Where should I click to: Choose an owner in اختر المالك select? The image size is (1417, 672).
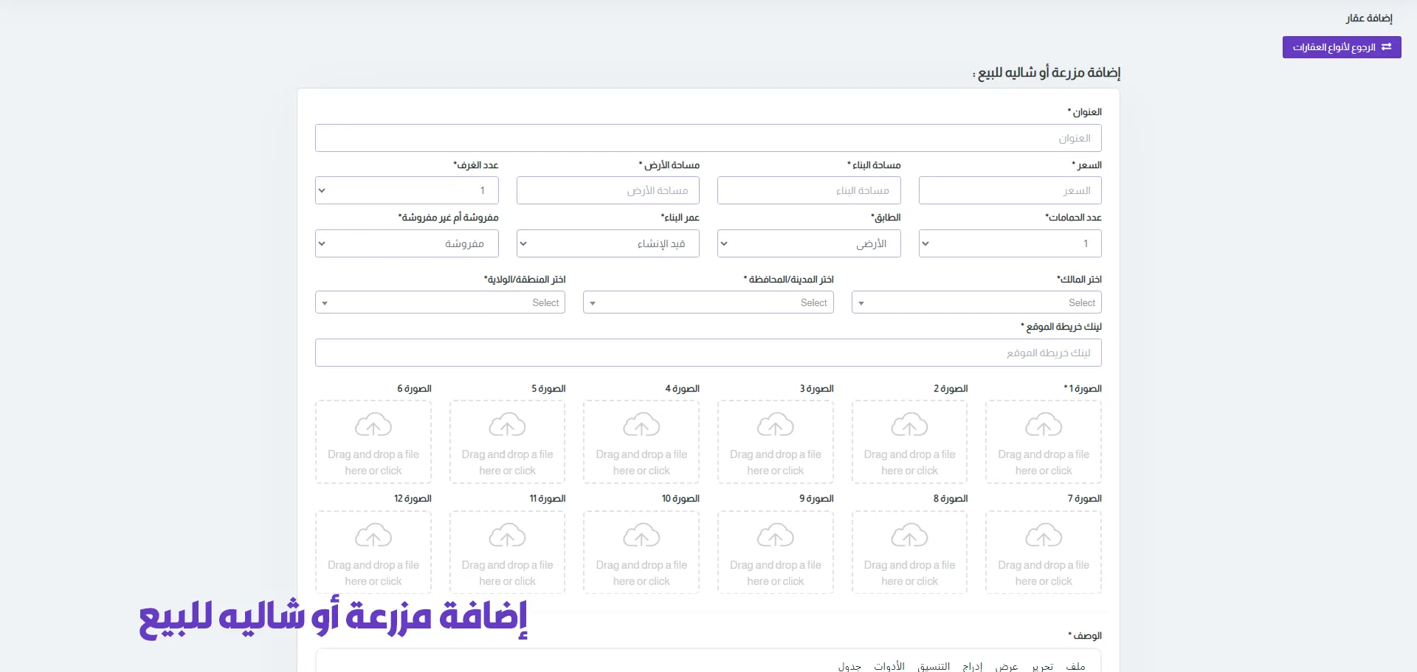[x=976, y=302]
